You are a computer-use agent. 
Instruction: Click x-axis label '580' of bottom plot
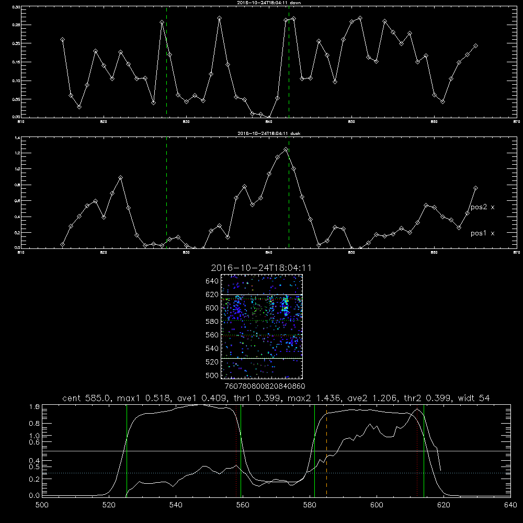[x=310, y=505]
